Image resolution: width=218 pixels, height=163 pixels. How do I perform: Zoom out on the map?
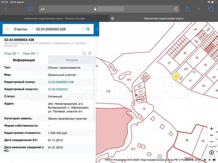pos(212,141)
